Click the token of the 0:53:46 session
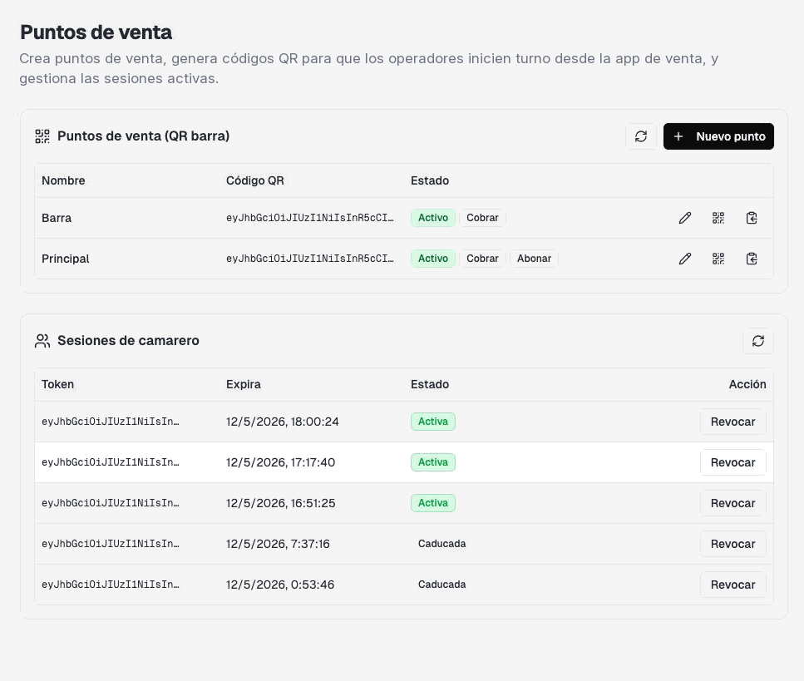This screenshot has width=804, height=681. tap(111, 585)
